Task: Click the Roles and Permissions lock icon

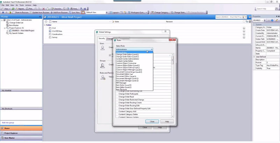Action: 103,77
